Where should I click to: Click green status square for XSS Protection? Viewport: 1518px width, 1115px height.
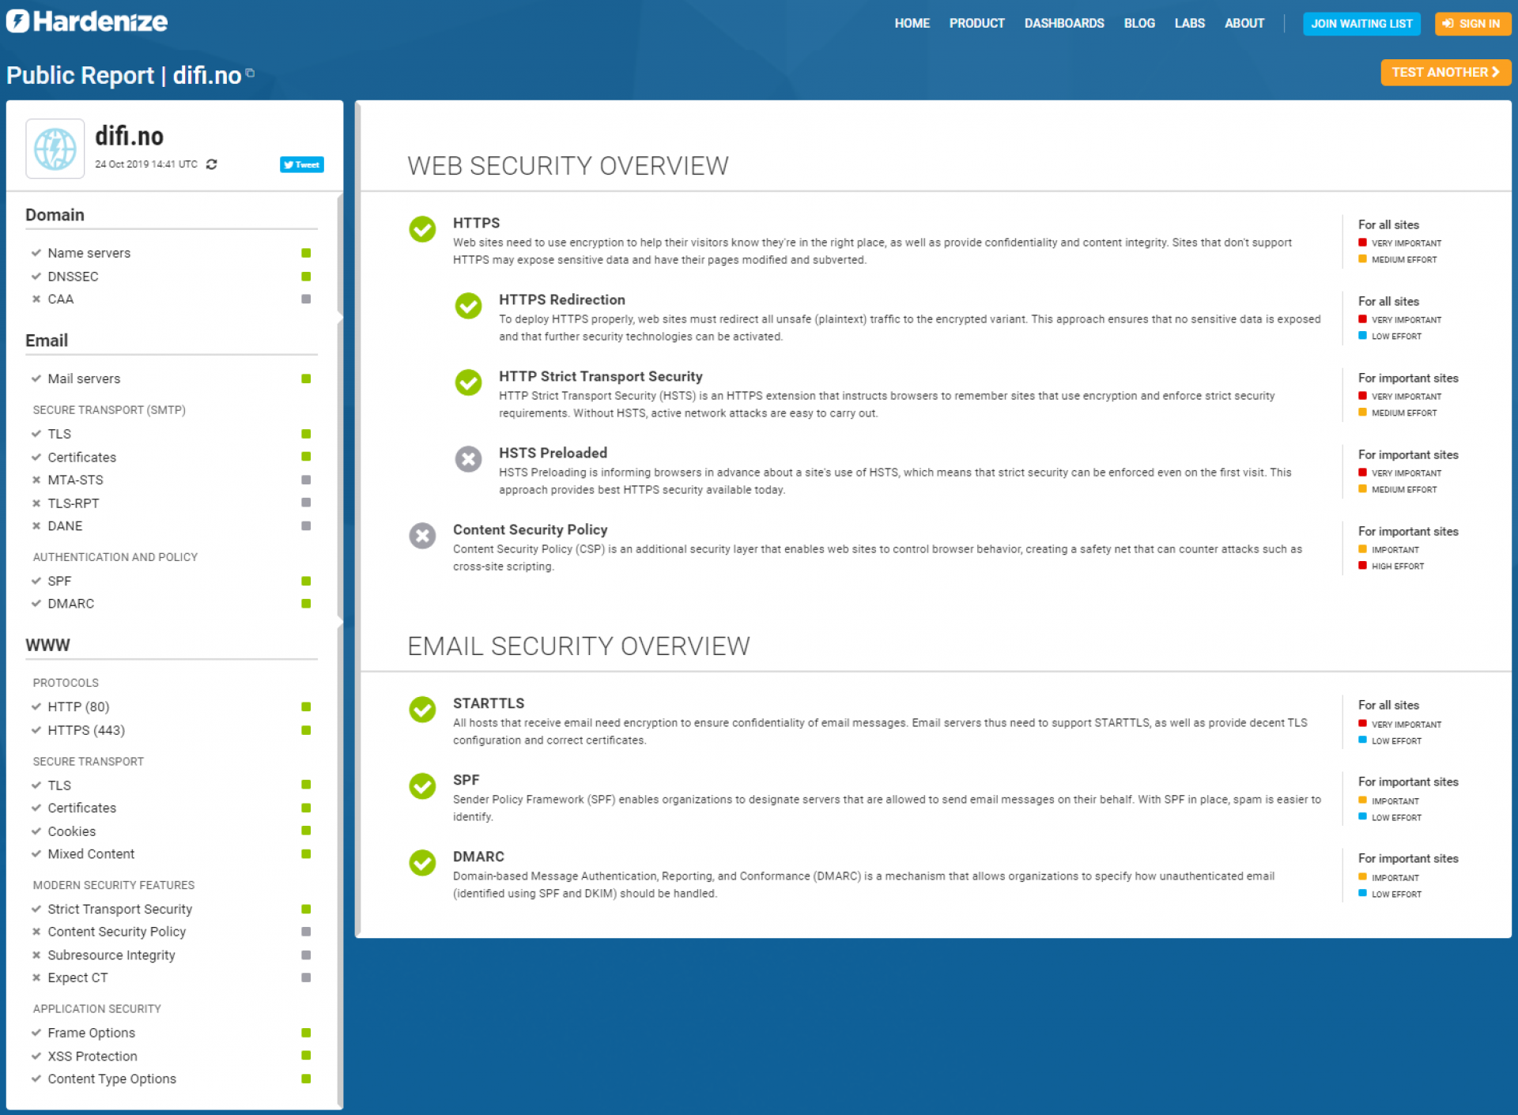(x=306, y=1056)
